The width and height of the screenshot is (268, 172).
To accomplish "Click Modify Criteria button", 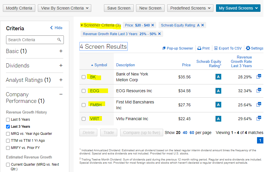I will tap(19, 8).
